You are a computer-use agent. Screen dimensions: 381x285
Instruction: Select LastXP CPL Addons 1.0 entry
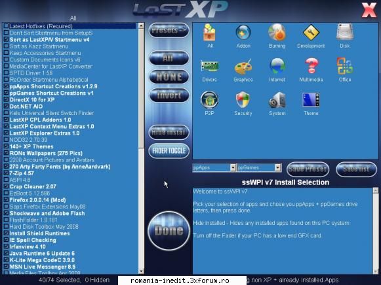click(41, 120)
